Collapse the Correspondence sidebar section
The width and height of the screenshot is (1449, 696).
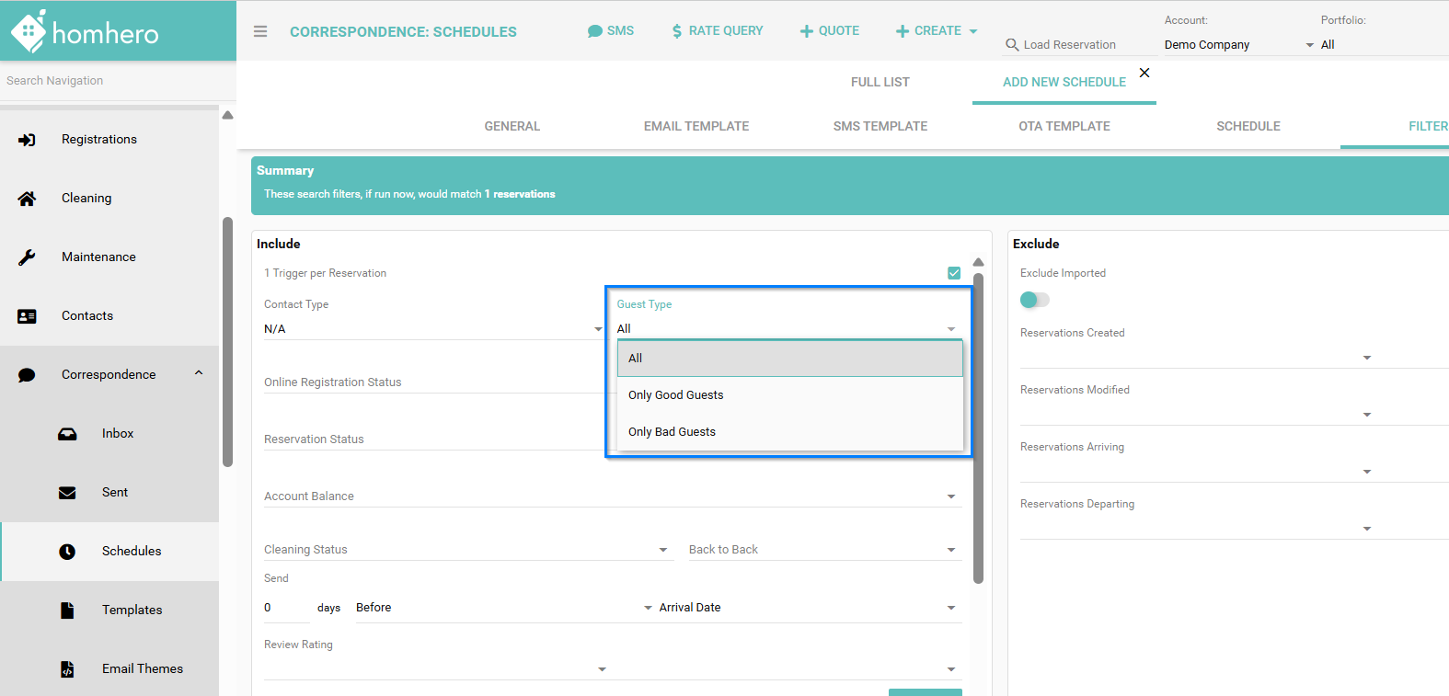(199, 374)
